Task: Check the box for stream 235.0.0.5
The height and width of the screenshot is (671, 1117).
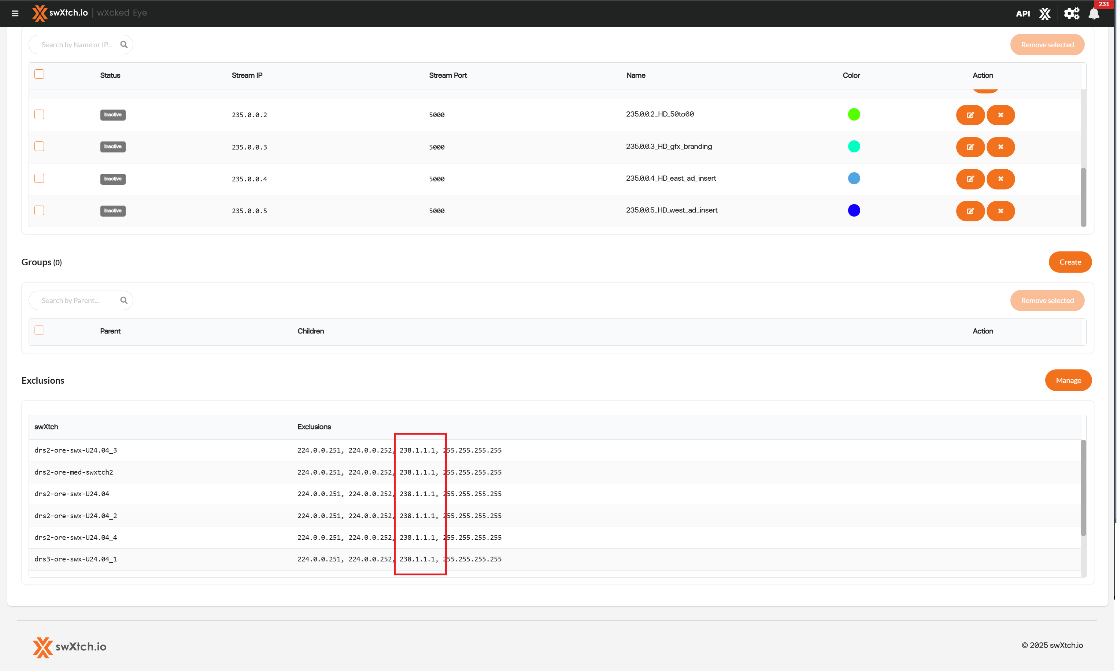Action: pyautogui.click(x=39, y=210)
